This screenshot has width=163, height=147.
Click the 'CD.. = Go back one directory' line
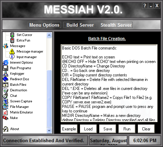click(x=86, y=71)
